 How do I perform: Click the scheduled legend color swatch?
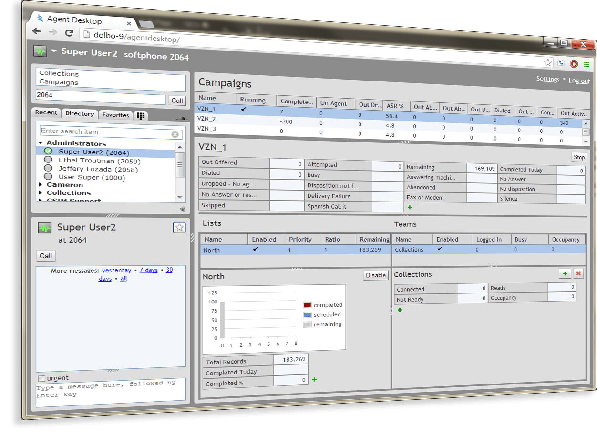tap(308, 315)
